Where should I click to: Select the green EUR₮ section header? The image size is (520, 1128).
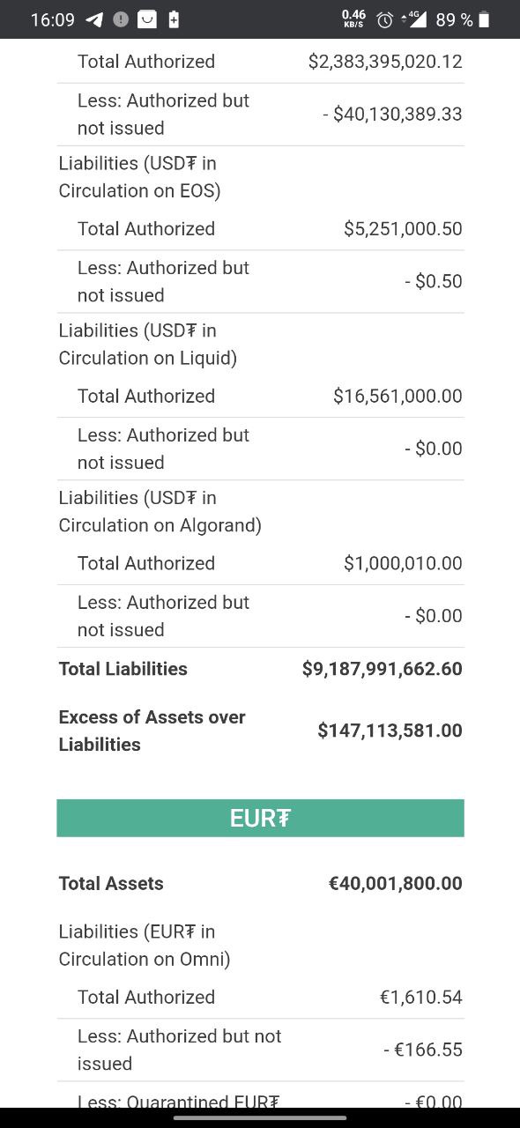[x=260, y=818]
